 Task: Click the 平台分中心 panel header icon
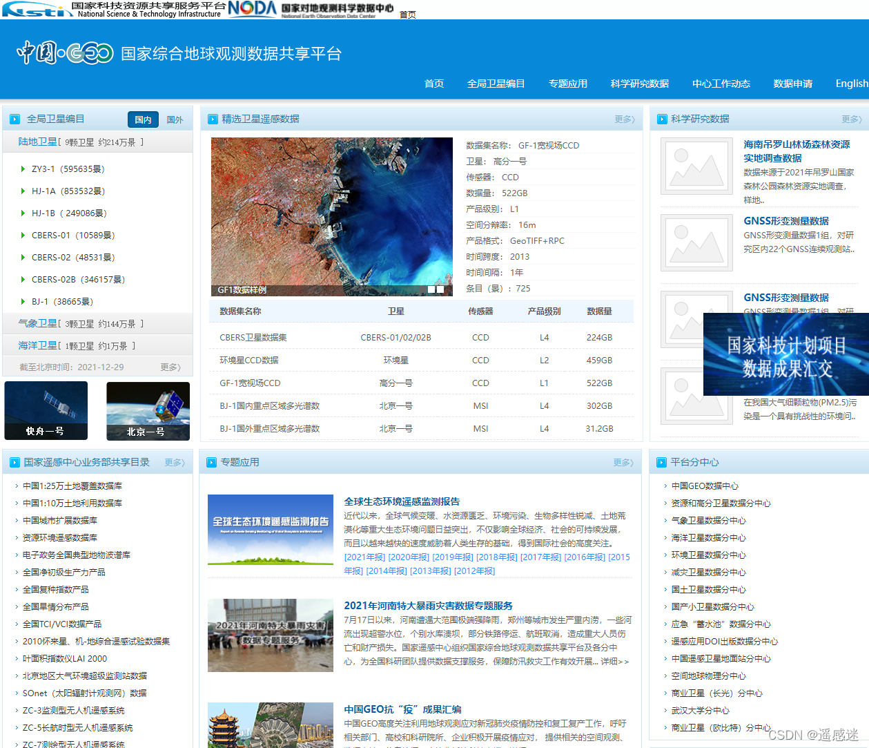click(x=661, y=463)
